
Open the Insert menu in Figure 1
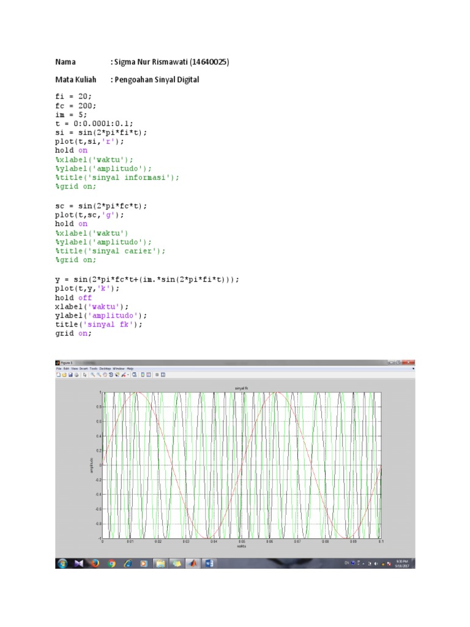pos(83,369)
